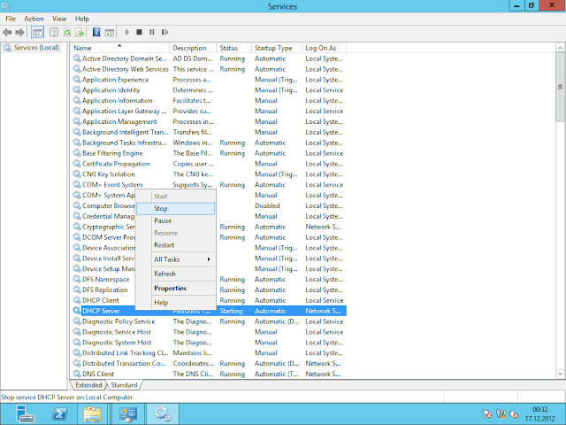Switch to the Extended tab
The height and width of the screenshot is (425, 566).
pyautogui.click(x=88, y=385)
